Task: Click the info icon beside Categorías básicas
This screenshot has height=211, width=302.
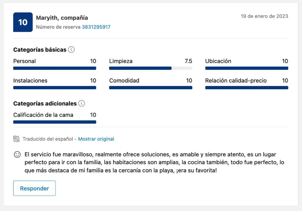Action: [71, 50]
